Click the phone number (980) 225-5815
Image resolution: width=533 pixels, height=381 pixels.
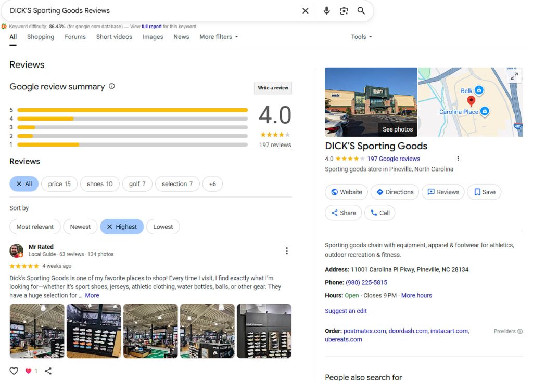point(366,283)
